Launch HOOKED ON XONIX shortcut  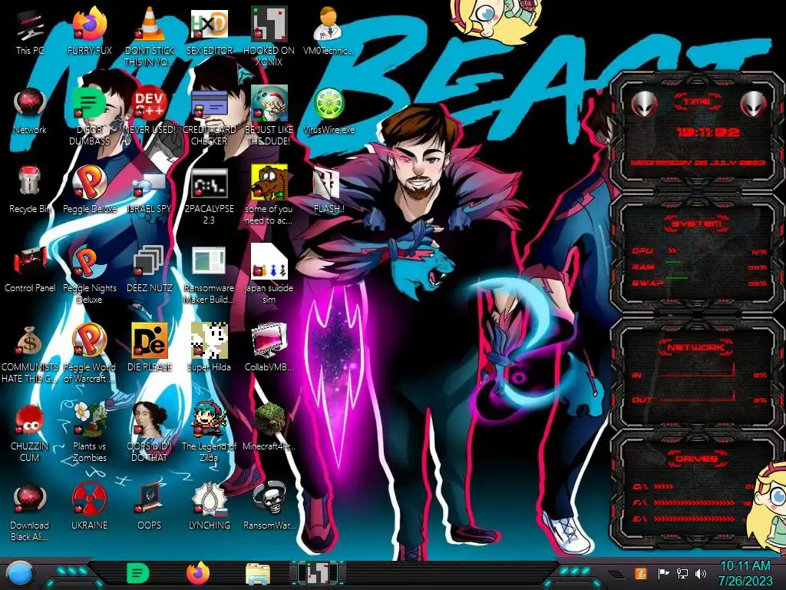pyautogui.click(x=269, y=36)
